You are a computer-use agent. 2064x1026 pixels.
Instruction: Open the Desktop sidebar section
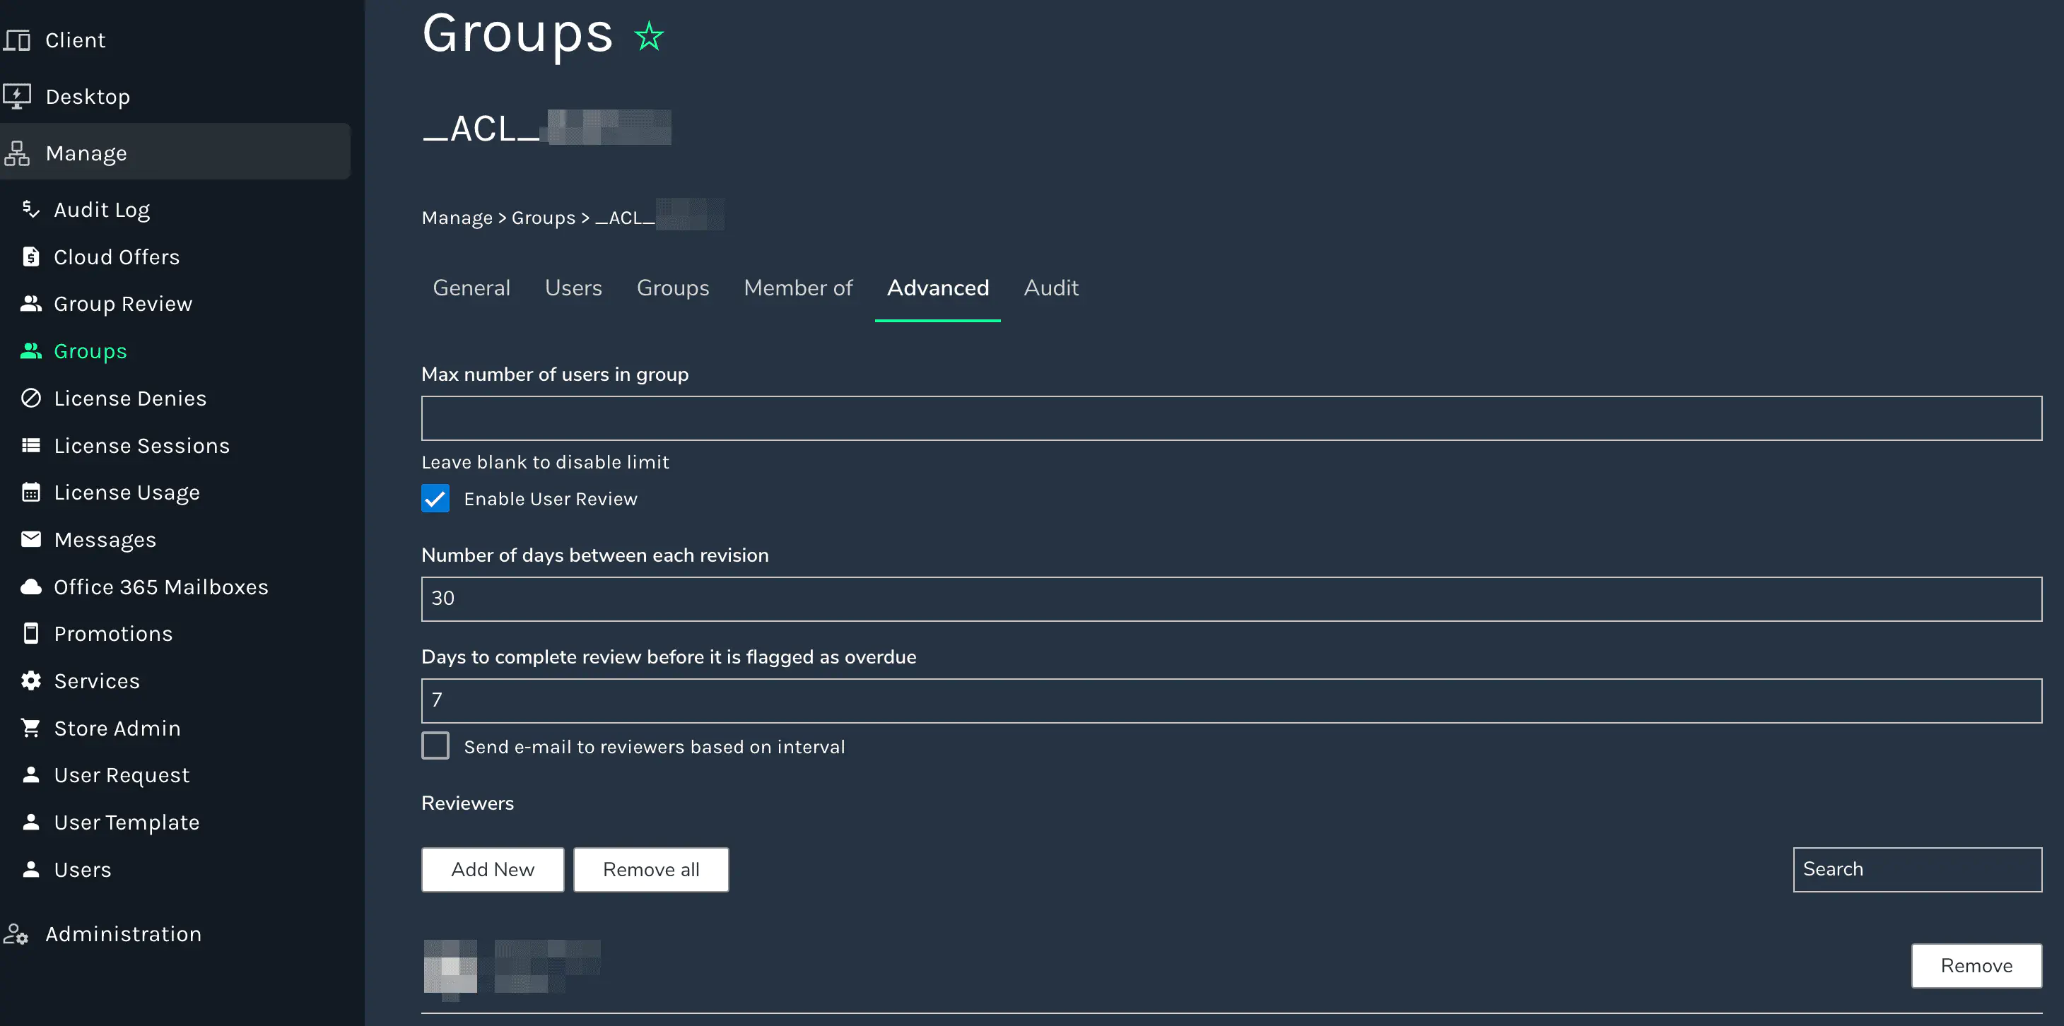88,97
